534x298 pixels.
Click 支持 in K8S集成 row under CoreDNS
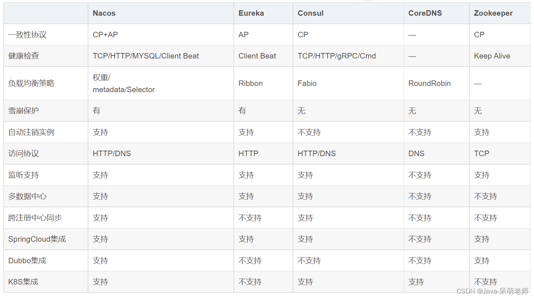pos(416,282)
